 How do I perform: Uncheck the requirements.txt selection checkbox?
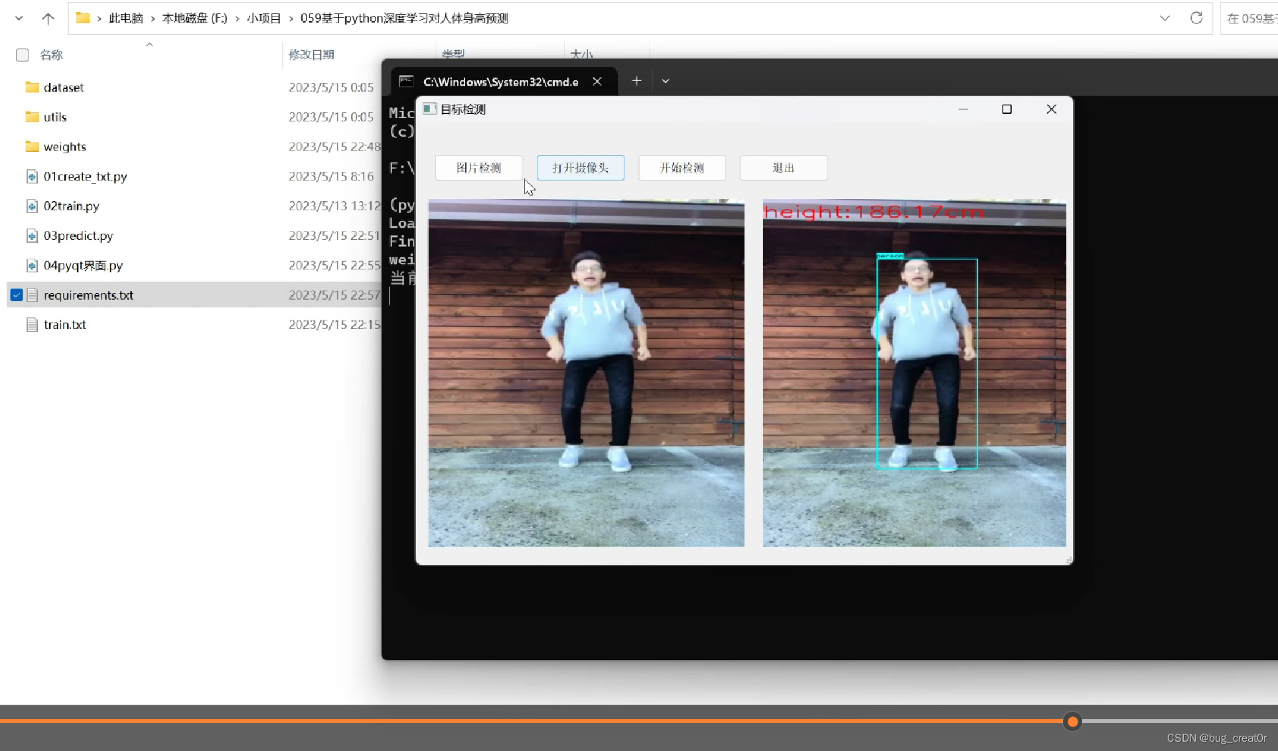pyautogui.click(x=17, y=295)
